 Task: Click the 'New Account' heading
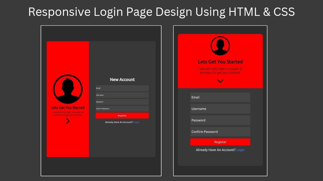click(122, 79)
